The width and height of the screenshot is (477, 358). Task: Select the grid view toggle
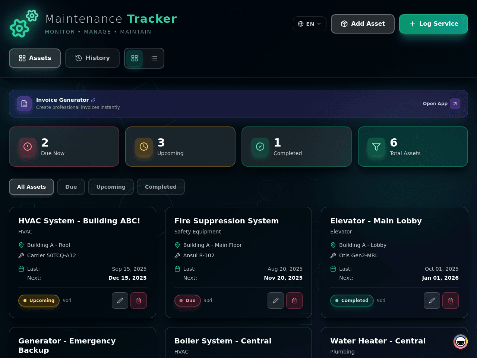pos(135,58)
